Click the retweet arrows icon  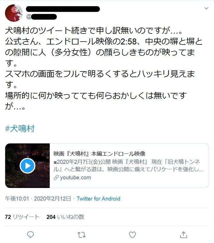click(x=82, y=235)
